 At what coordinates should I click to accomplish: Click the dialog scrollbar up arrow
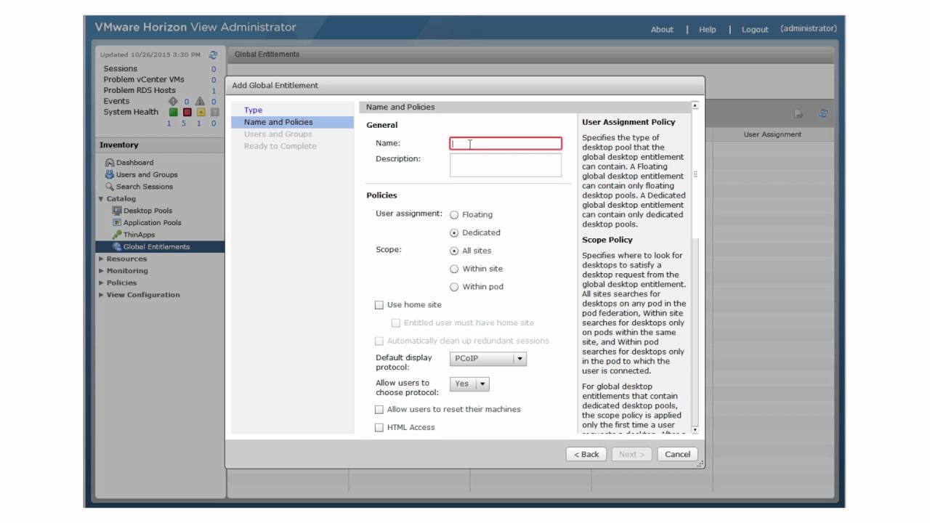pyautogui.click(x=695, y=106)
